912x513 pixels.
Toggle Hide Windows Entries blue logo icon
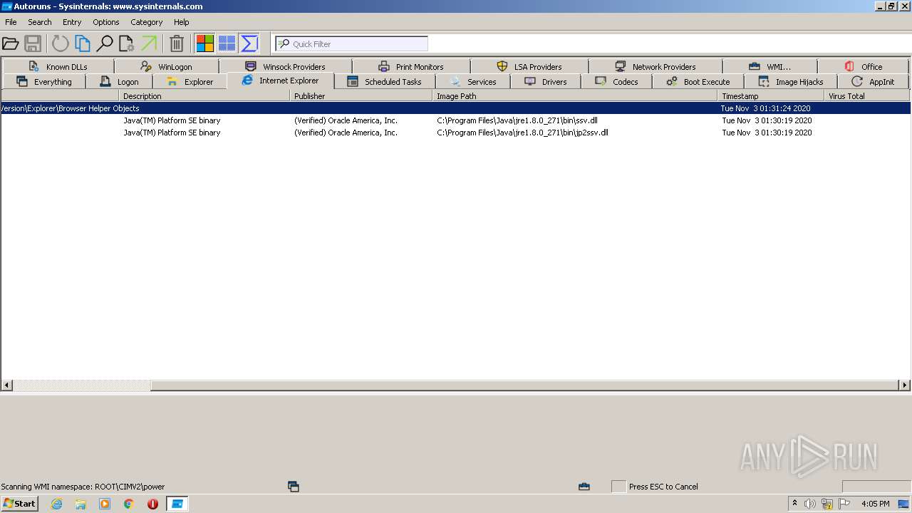pos(227,44)
